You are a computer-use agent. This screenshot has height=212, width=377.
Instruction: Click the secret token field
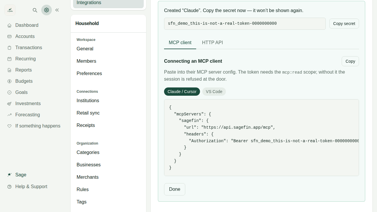tap(245, 24)
